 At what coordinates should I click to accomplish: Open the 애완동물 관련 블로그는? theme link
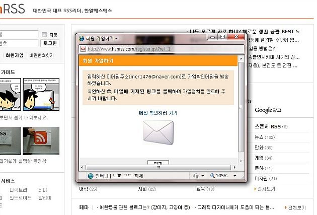pyautogui.click(x=144, y=207)
